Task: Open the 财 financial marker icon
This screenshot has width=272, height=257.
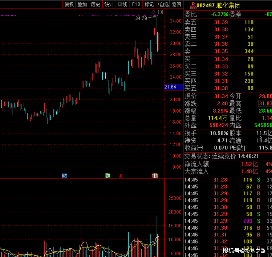Action: (64, 176)
